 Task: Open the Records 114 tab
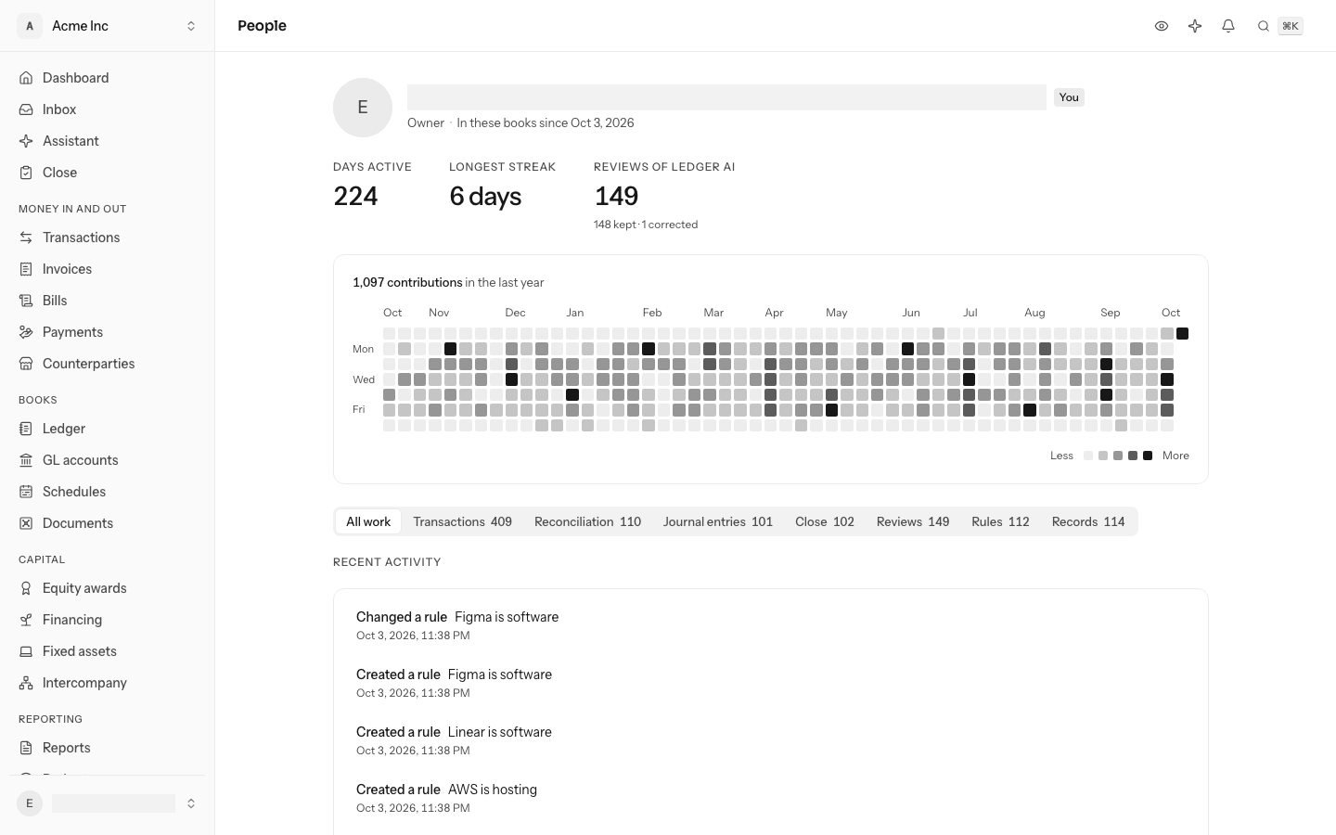[x=1088, y=521]
